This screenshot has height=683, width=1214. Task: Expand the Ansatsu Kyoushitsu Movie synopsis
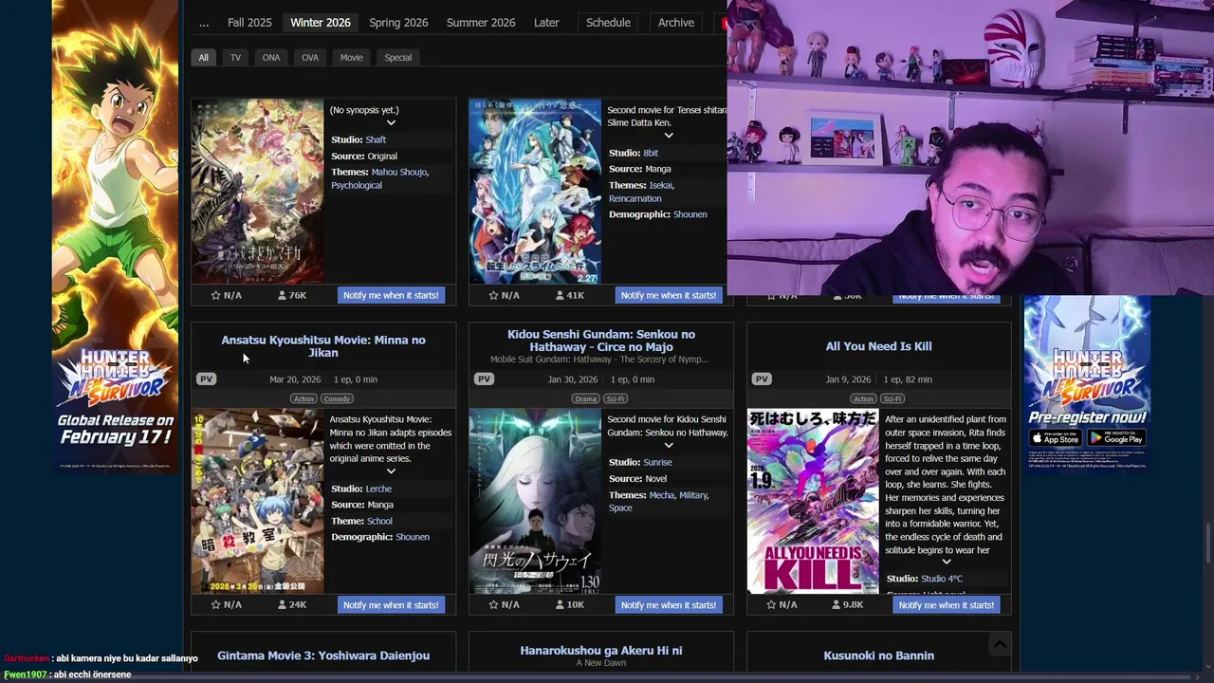(x=391, y=471)
